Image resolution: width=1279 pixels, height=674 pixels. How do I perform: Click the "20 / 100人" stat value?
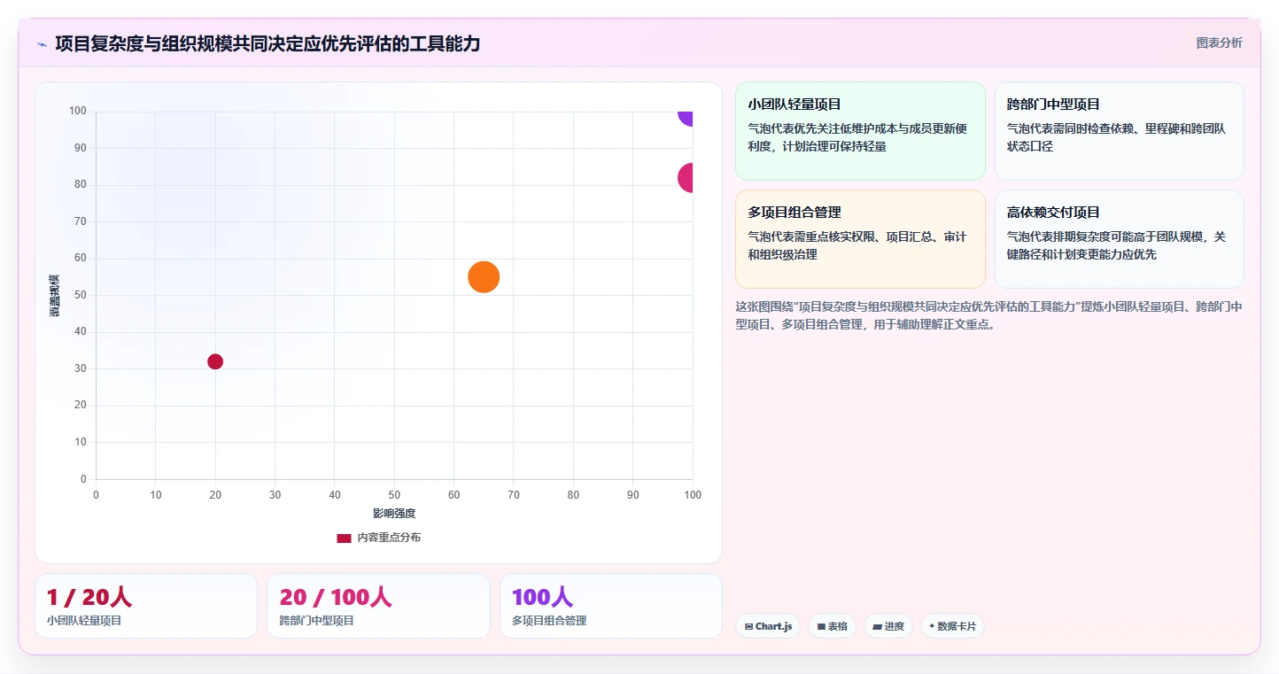tap(336, 598)
